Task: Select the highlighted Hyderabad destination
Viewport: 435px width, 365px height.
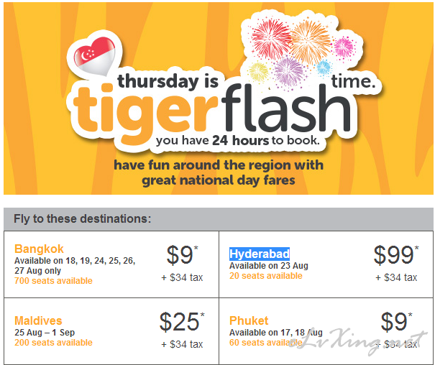Action: coord(260,254)
